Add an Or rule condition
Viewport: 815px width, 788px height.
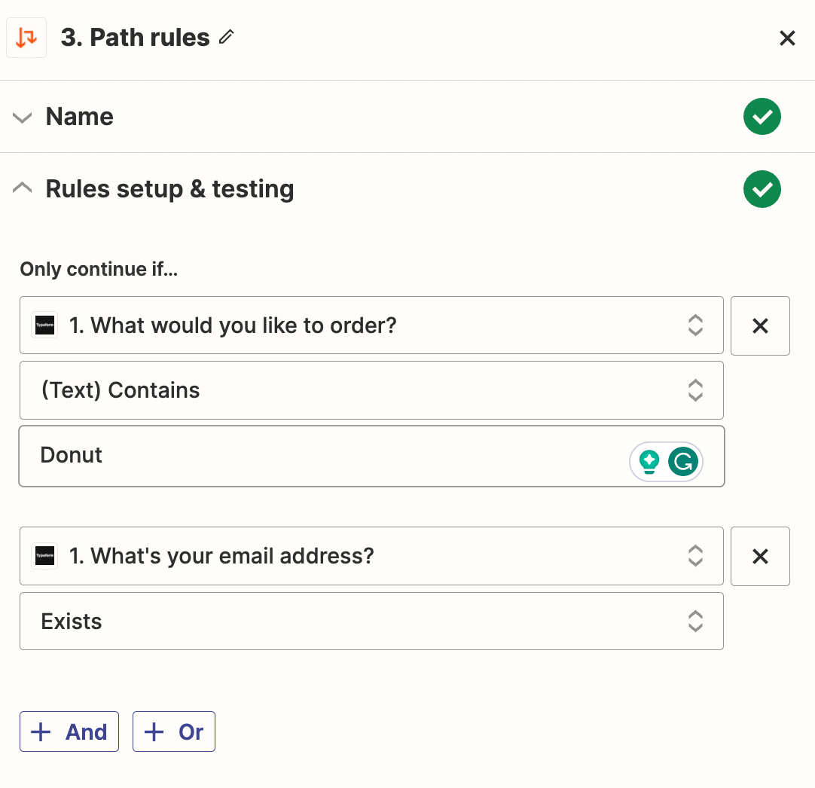point(174,731)
